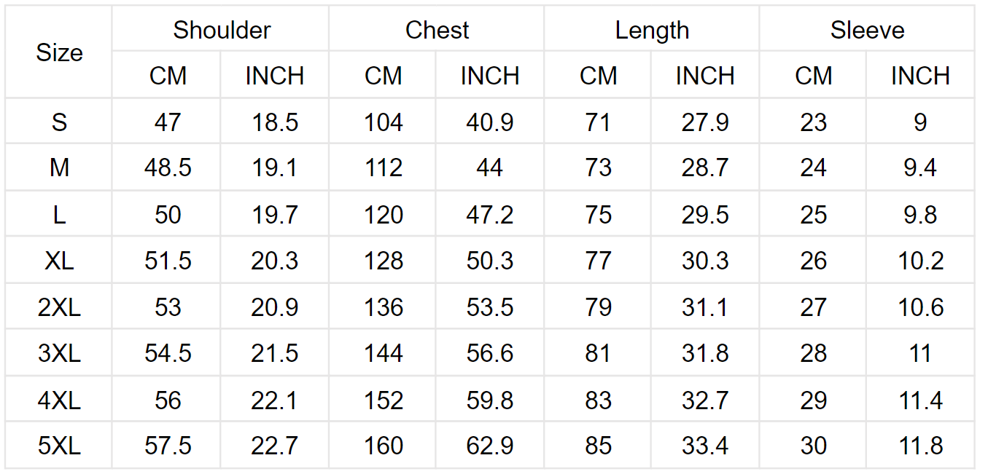Viewport: 988px width, 474px height.
Task: Select the 22.1 shoulder inch cell
Action: tap(274, 400)
